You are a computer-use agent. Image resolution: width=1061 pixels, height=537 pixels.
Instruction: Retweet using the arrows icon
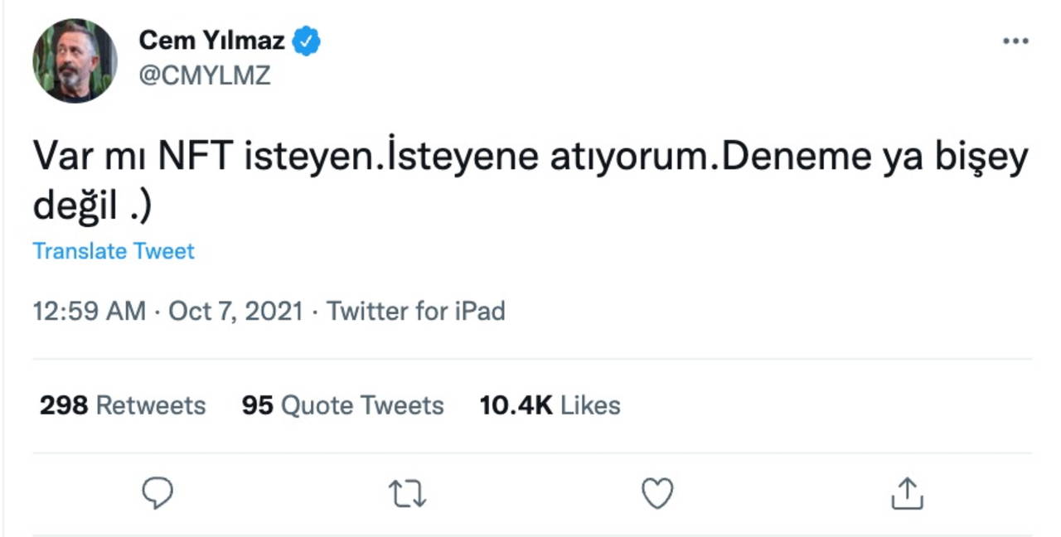tap(407, 494)
